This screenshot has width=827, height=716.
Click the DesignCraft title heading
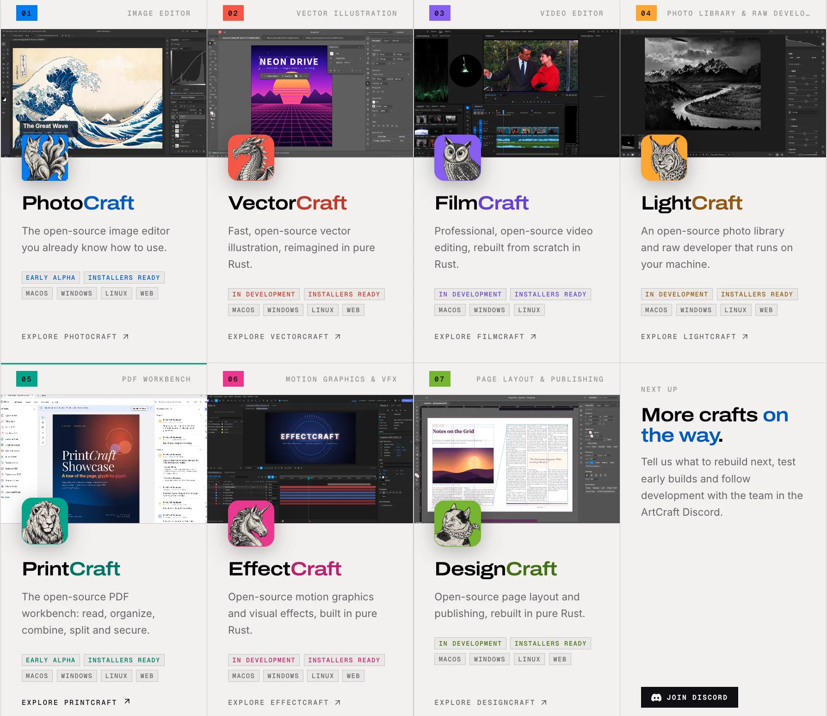coord(496,569)
